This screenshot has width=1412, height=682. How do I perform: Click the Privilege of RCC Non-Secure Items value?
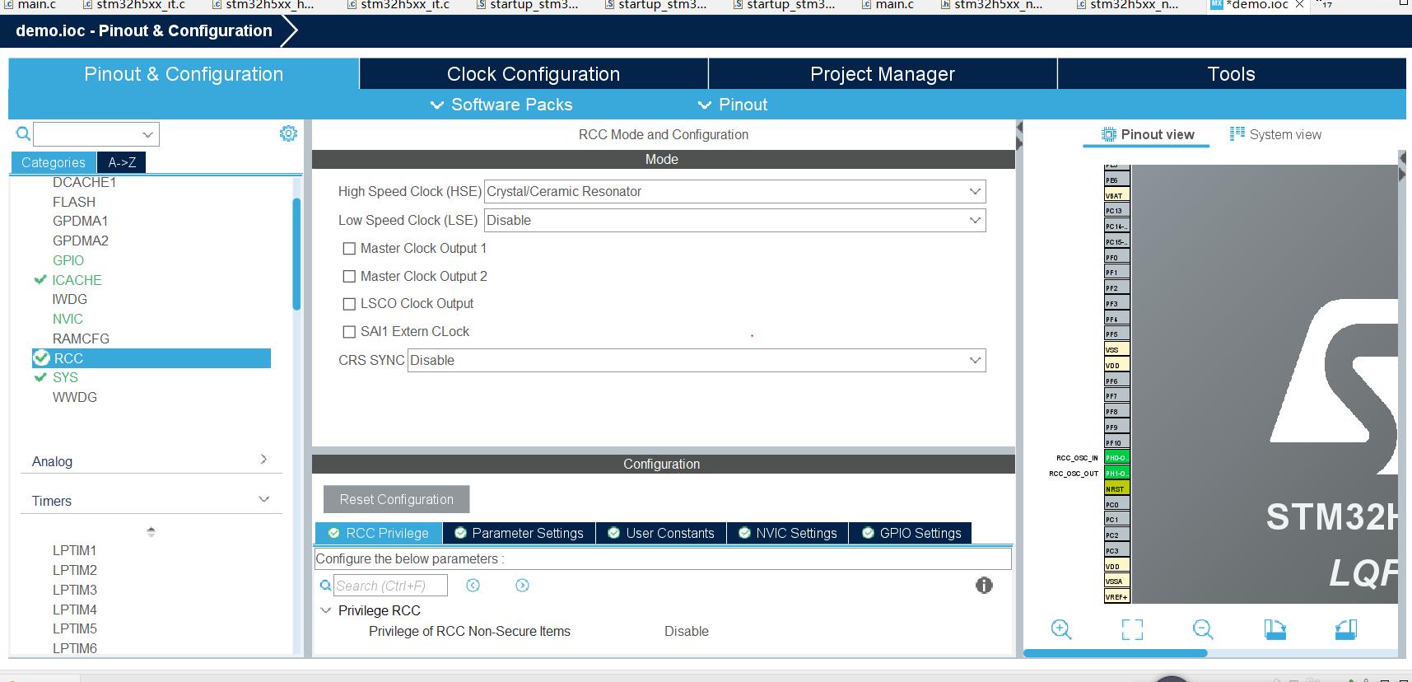click(x=687, y=632)
